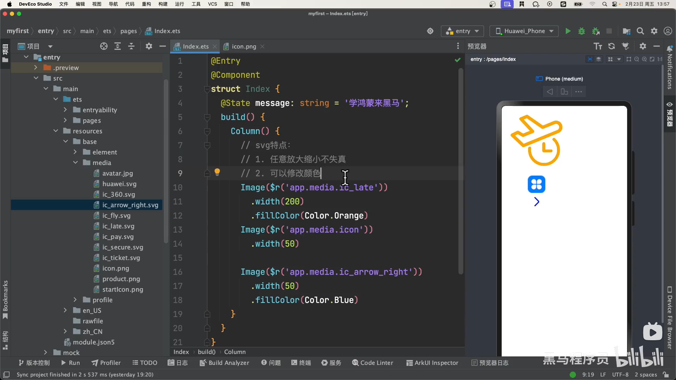Image resolution: width=676 pixels, height=380 pixels.
Task: Open IDE settings gear in top toolbar
Action: tap(654, 31)
